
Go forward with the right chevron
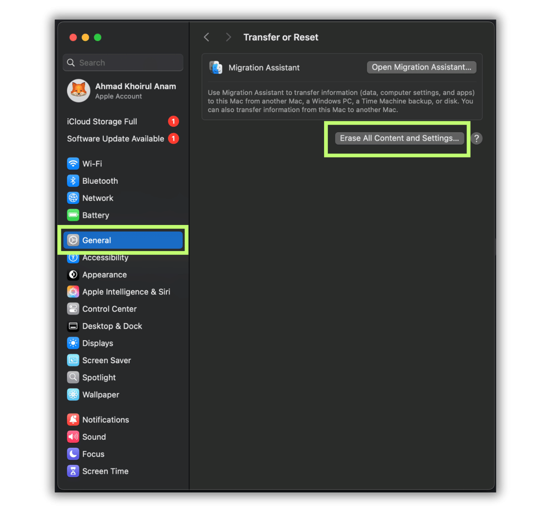tap(228, 37)
